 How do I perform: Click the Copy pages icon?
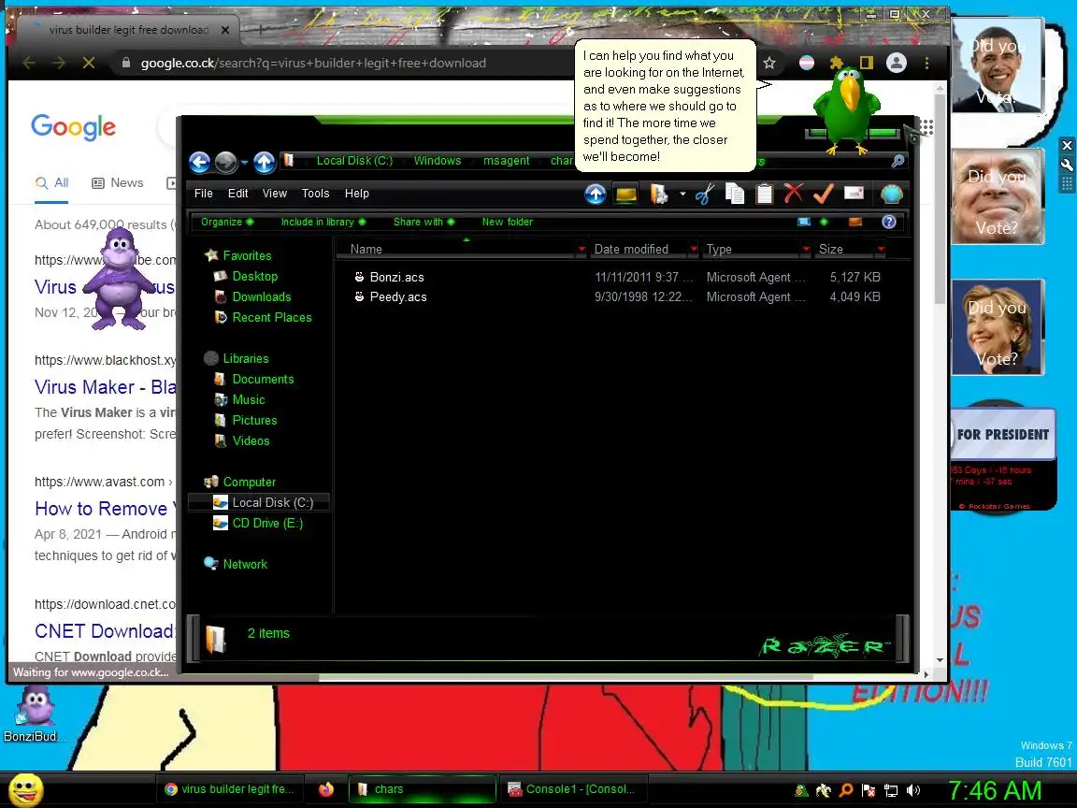click(734, 195)
